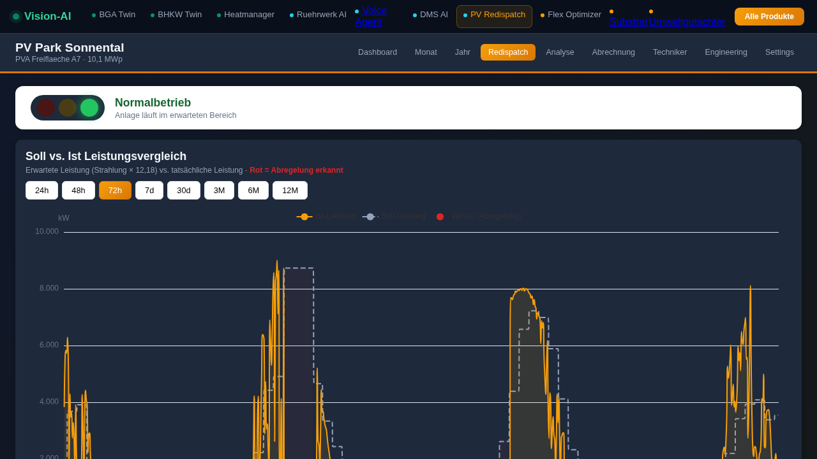Click the Vision-AI logo icon

16,17
